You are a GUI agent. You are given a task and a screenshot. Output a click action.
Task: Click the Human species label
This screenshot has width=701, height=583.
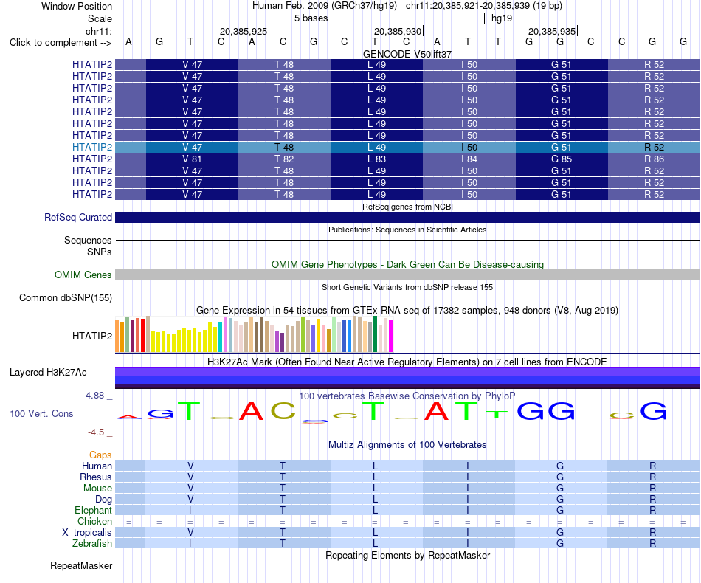pyautogui.click(x=97, y=466)
